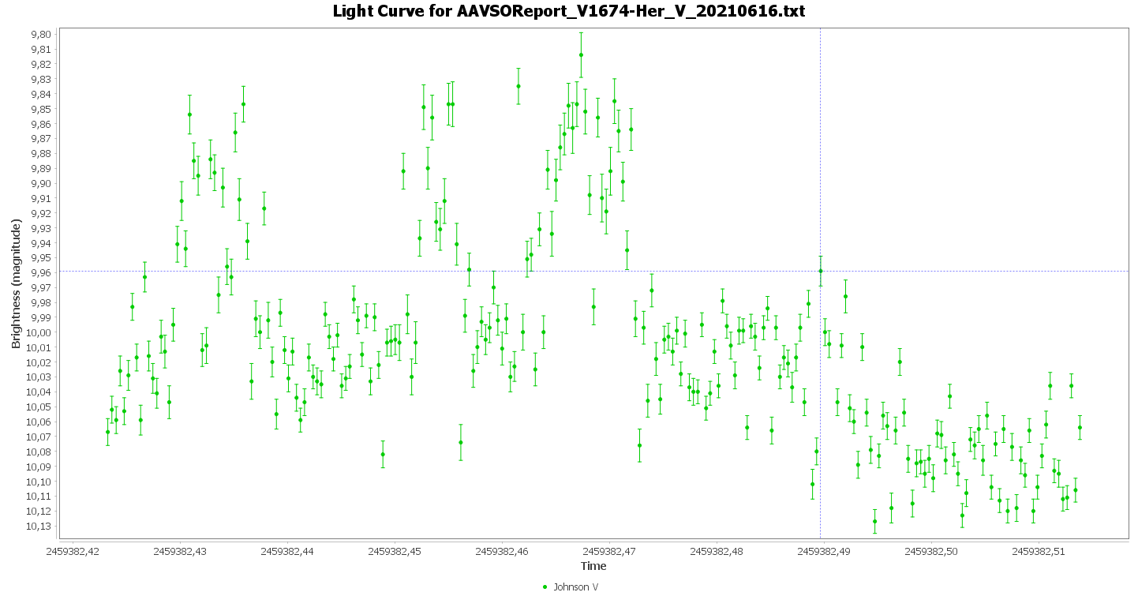This screenshot has width=1138, height=596.
Task: Click x-axis tick label 2459382,42
Action: tap(72, 551)
